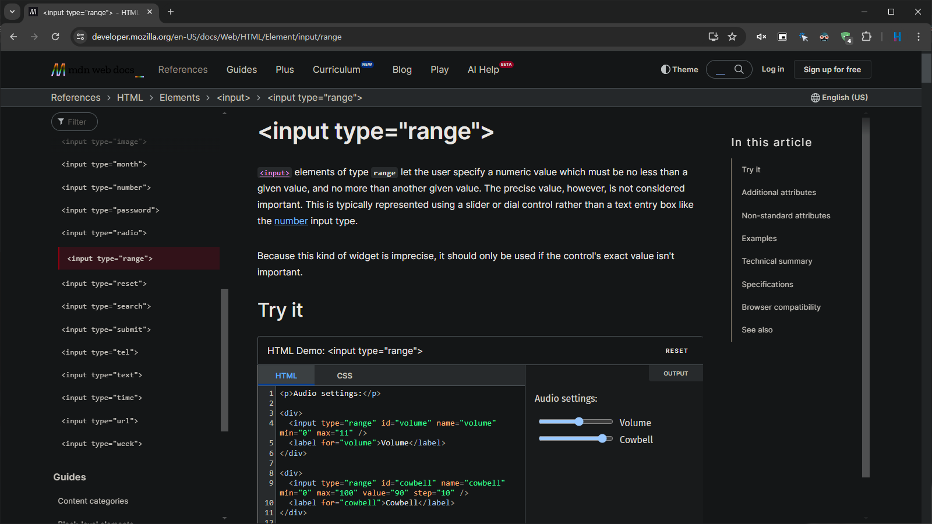Jump to See also section
Viewport: 932px width, 524px height.
coord(757,330)
